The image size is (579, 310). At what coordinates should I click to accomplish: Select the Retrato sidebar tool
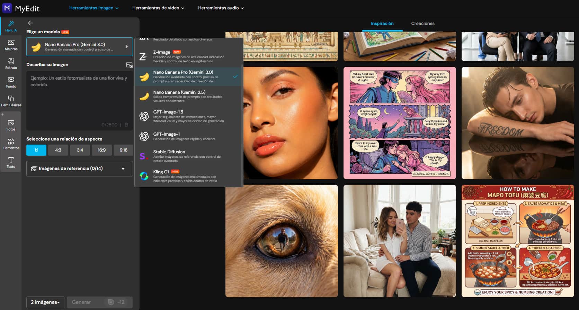click(11, 64)
